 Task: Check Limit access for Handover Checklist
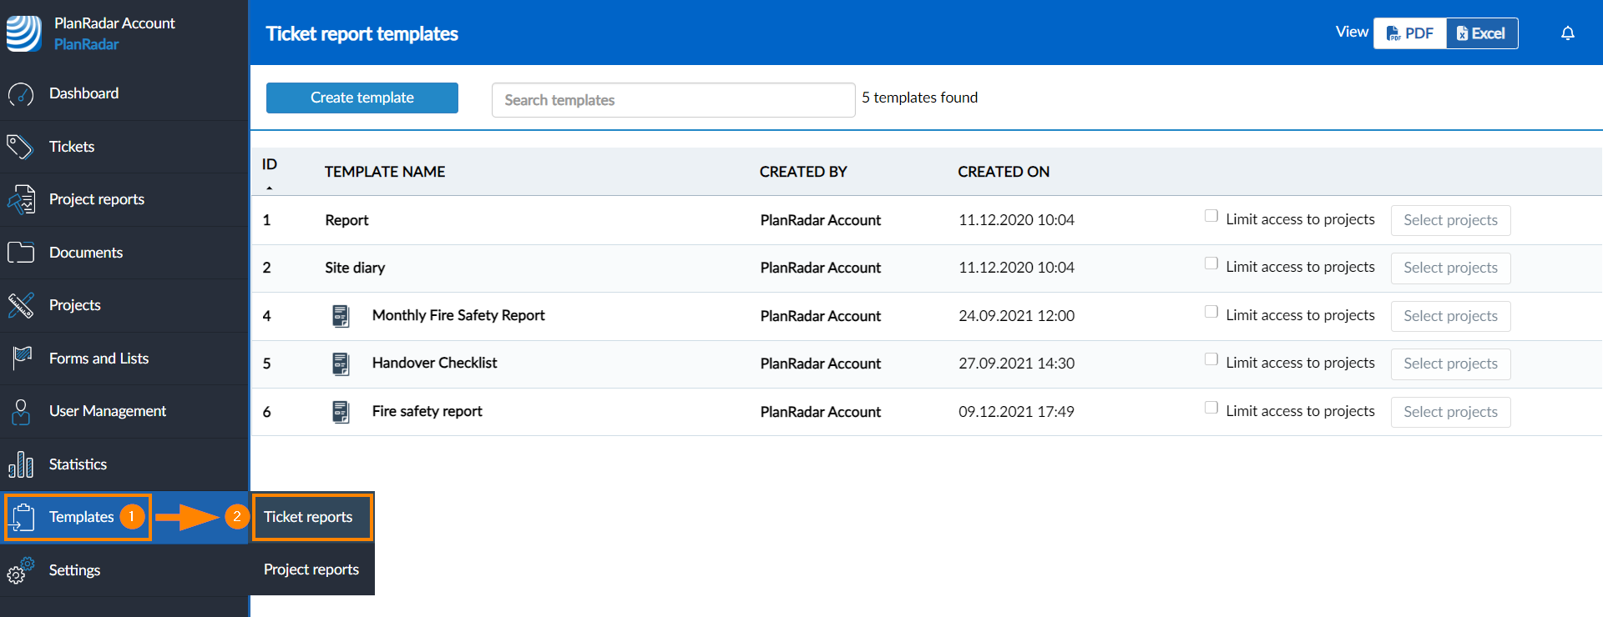[x=1211, y=359]
